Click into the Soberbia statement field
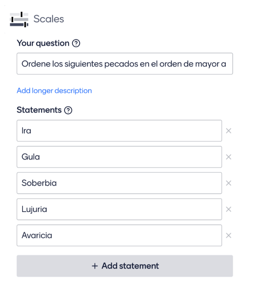Viewport: 257px width, 308px height. [119, 183]
